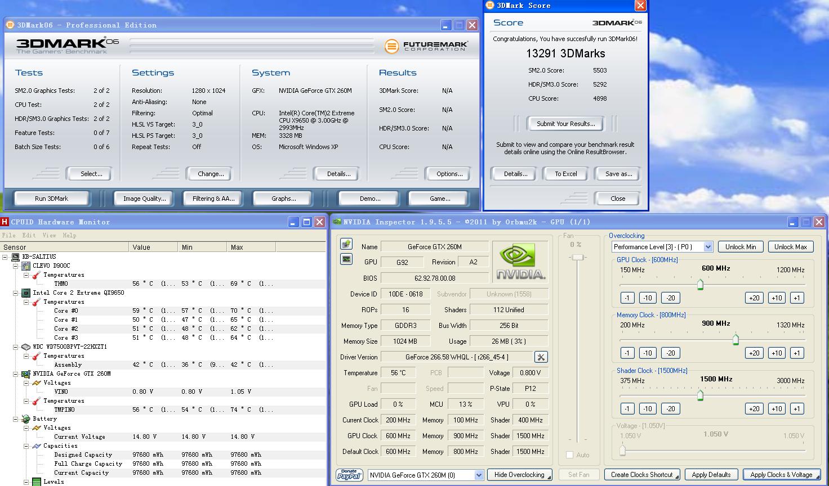The image size is (829, 486).
Task: Click Submit Your Results button
Action: [565, 124]
